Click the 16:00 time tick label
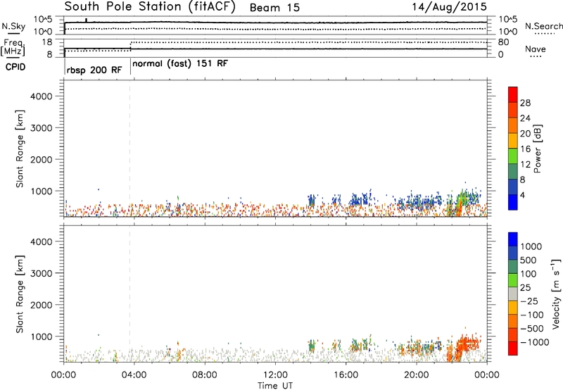The width and height of the screenshot is (563, 390). pos(346,375)
